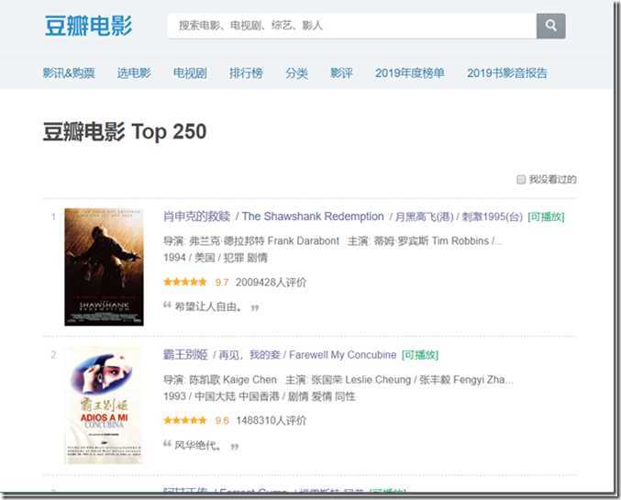Screen dimensions: 621x500
Task: Tick the 我没看过的 checkbox
Action: coord(521,180)
